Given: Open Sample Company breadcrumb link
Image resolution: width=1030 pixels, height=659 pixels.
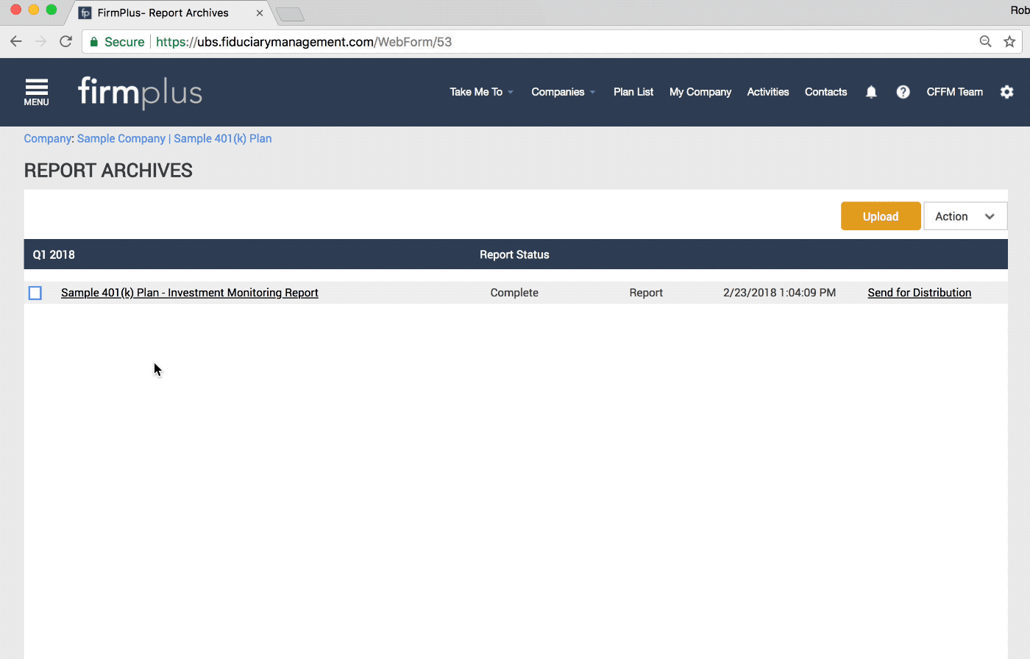Looking at the screenshot, I should [x=121, y=138].
